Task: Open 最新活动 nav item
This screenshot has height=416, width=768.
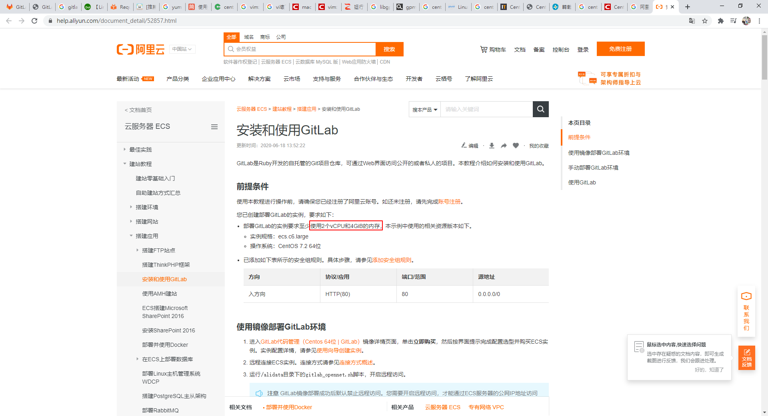Action: tap(135, 79)
